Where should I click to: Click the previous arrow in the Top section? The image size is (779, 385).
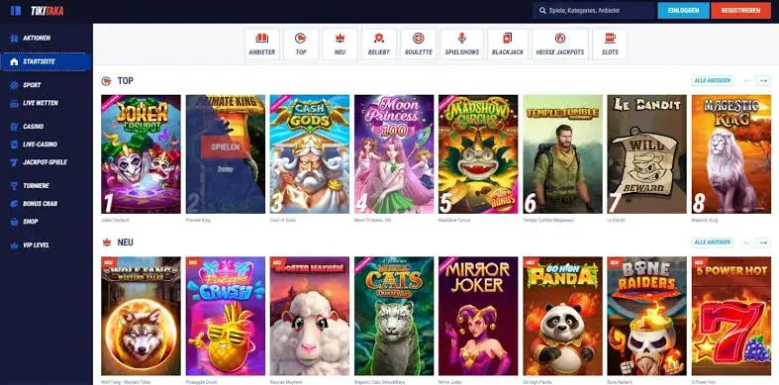point(748,80)
